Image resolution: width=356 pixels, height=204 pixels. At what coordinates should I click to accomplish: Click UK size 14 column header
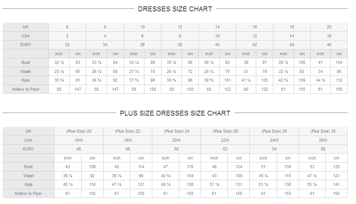pos(217,27)
